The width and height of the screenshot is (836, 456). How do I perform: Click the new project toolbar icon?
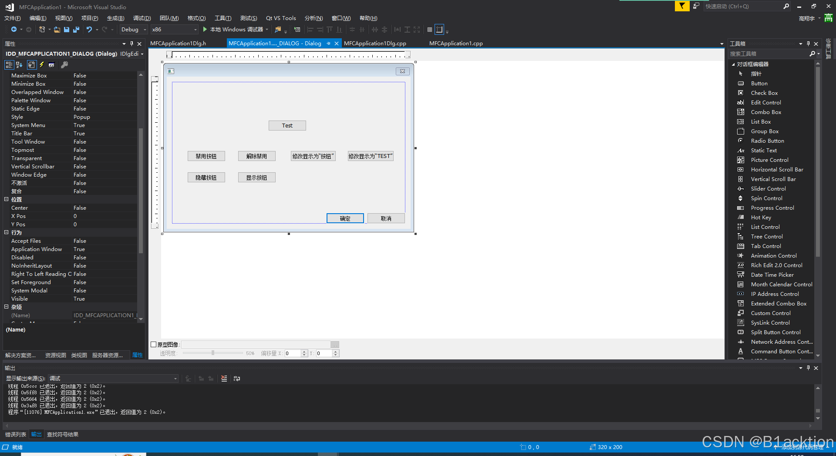tap(42, 30)
